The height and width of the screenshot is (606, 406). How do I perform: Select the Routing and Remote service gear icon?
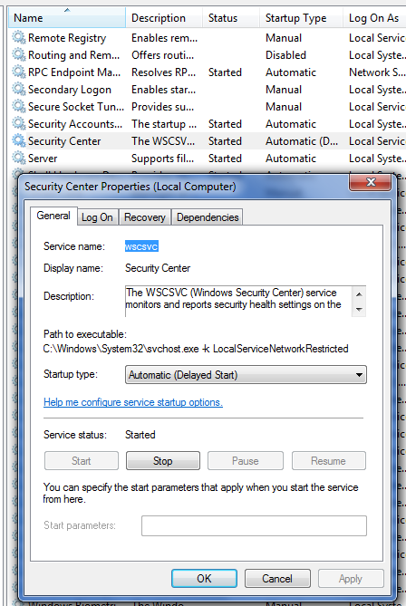pyautogui.click(x=18, y=54)
